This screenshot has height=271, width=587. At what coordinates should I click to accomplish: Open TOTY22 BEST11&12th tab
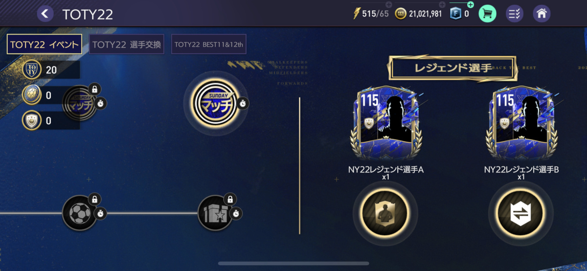[x=209, y=45]
